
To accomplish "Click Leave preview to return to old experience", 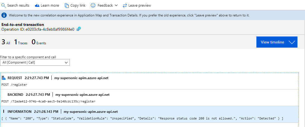I will coord(140,5).
